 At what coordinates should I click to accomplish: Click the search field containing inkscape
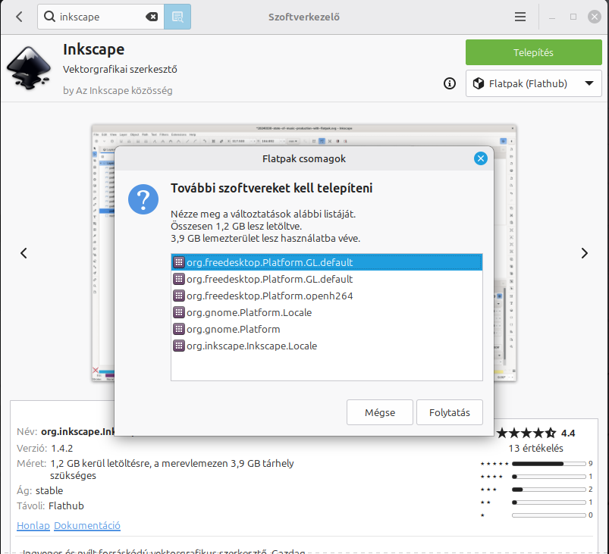point(101,17)
